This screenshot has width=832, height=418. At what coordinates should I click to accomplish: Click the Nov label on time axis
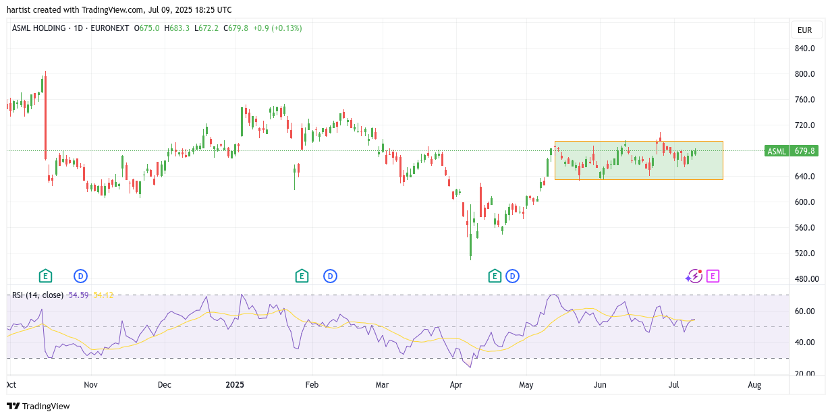pos(91,385)
